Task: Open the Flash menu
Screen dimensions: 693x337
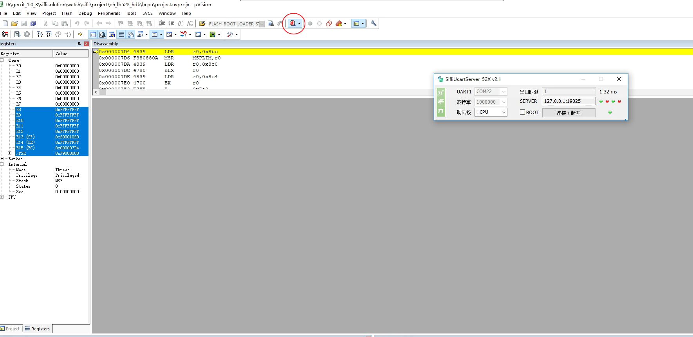Action: click(67, 13)
